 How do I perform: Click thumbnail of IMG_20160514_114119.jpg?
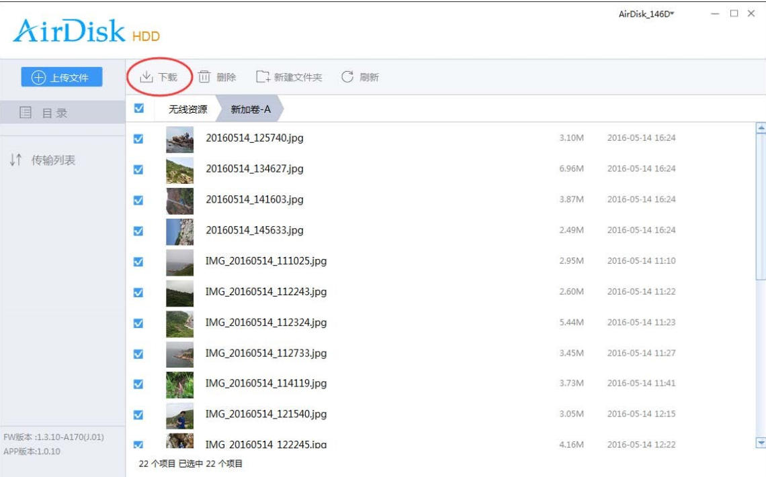tap(179, 384)
